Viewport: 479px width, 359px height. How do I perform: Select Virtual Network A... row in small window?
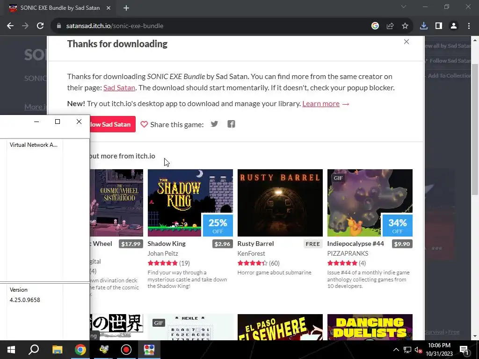(x=33, y=145)
